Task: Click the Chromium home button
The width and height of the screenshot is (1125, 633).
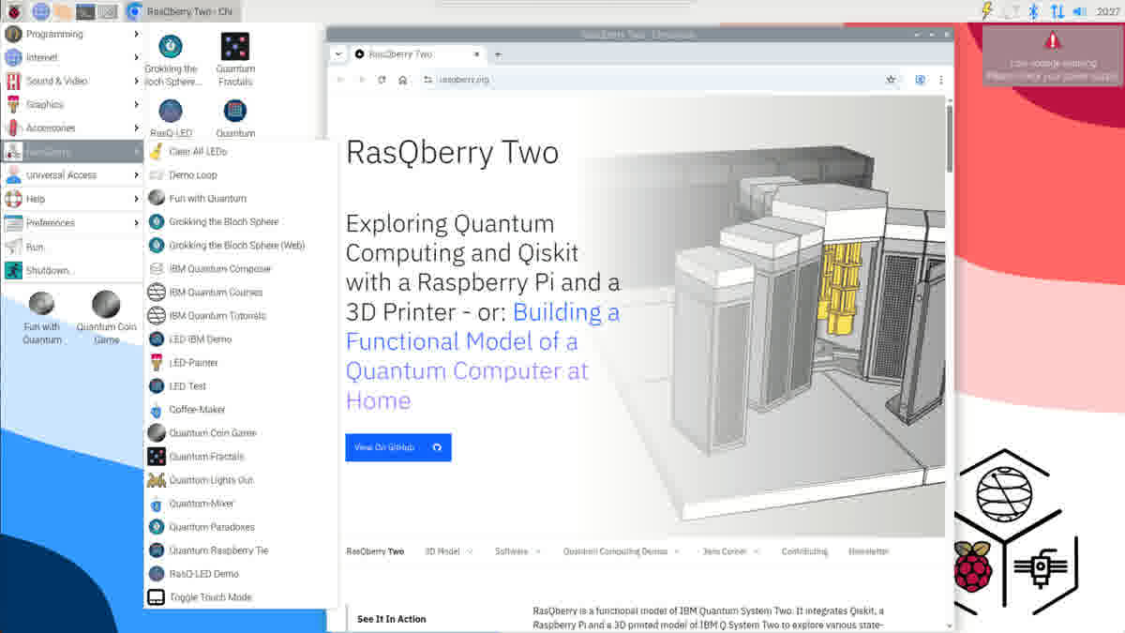Action: pos(402,80)
